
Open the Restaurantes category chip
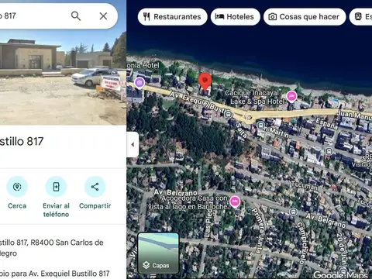(x=172, y=17)
